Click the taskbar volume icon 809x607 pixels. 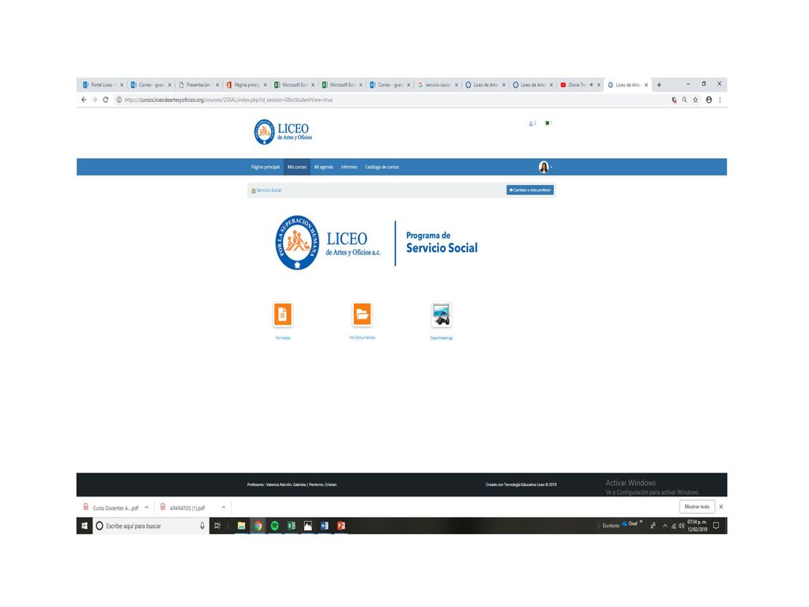[682, 526]
